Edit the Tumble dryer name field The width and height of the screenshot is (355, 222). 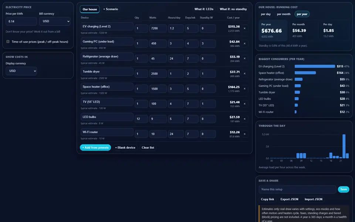(x=107, y=71)
